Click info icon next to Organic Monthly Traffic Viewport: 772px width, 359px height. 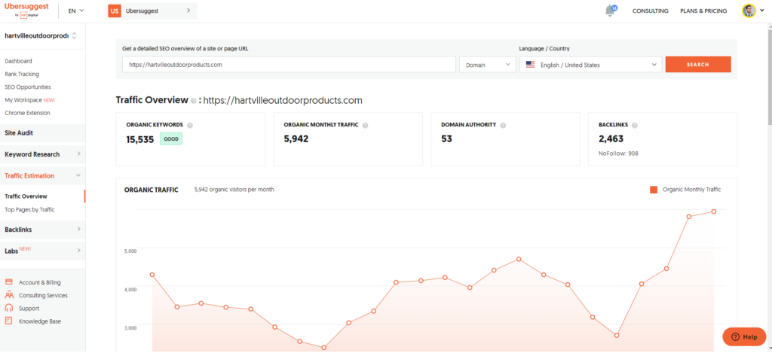[x=366, y=126]
